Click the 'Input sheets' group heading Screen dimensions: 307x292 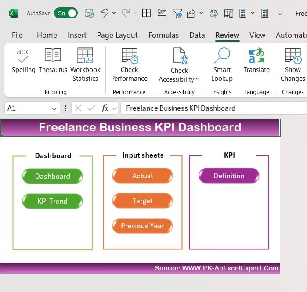tap(143, 155)
